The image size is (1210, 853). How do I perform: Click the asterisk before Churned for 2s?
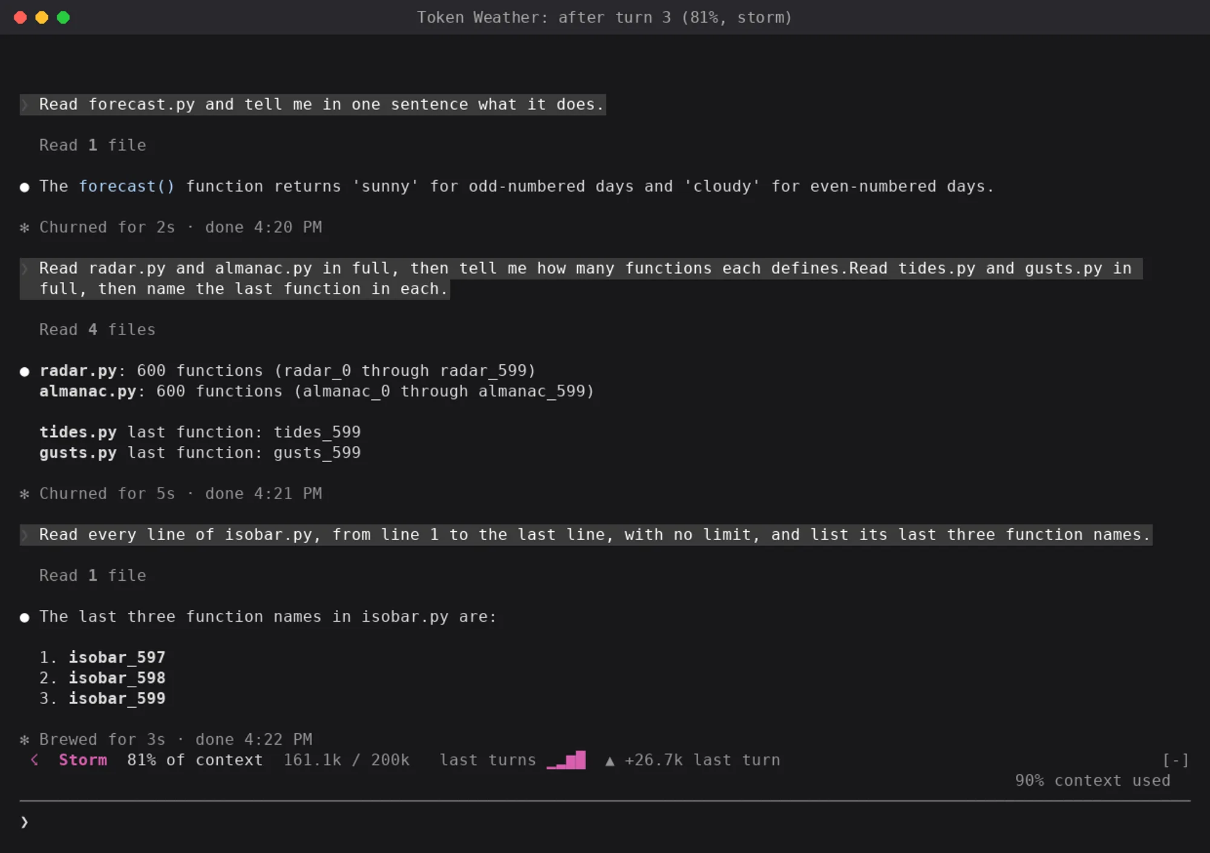point(24,227)
